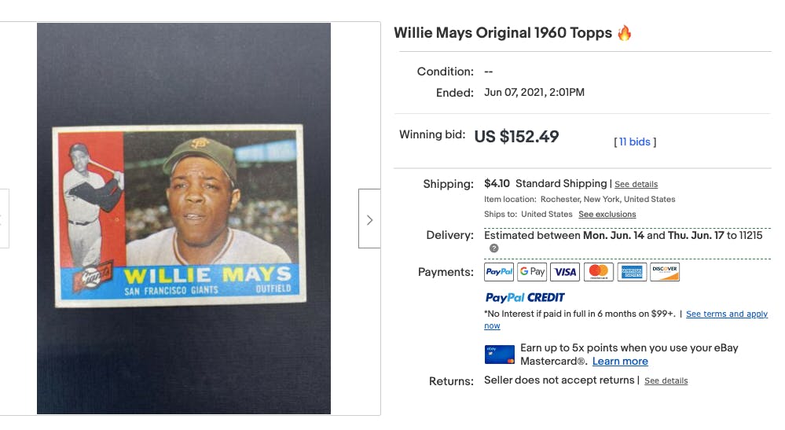
Task: Advance to next photo with right arrow
Action: pyautogui.click(x=369, y=219)
